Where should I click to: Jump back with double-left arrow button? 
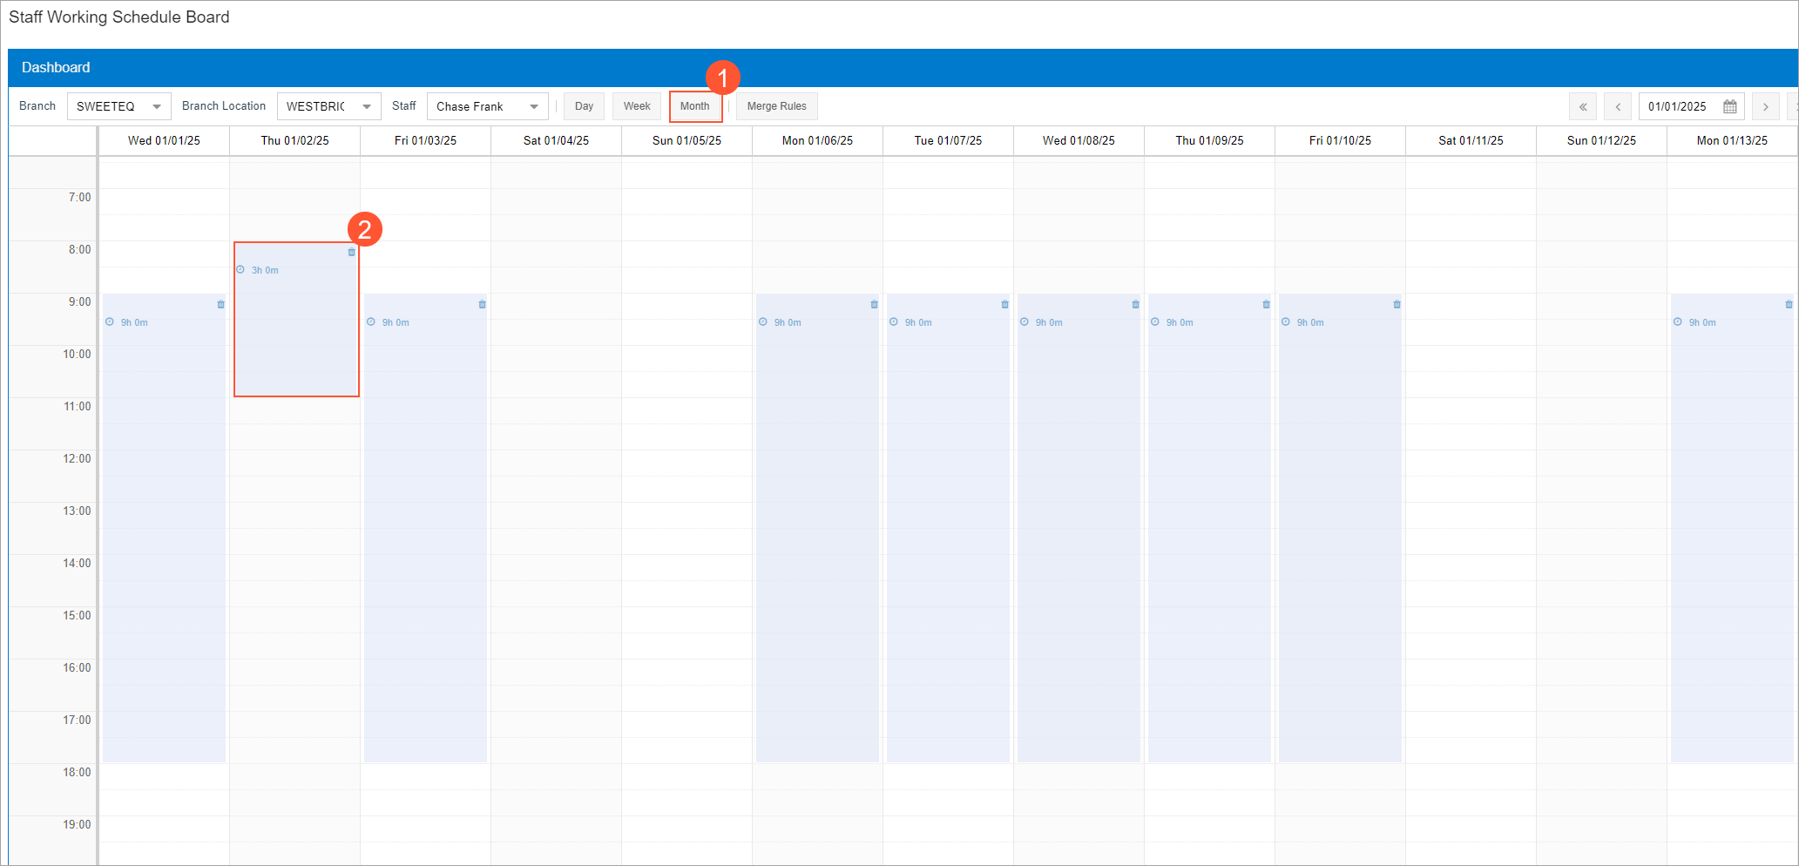(1583, 106)
